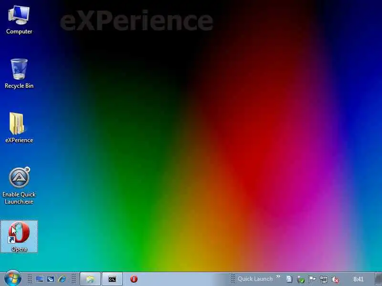Viewport: 382px width, 286px height.
Task: Click the 'Enable Quick Launch.exe' text label
Action: pos(19,198)
